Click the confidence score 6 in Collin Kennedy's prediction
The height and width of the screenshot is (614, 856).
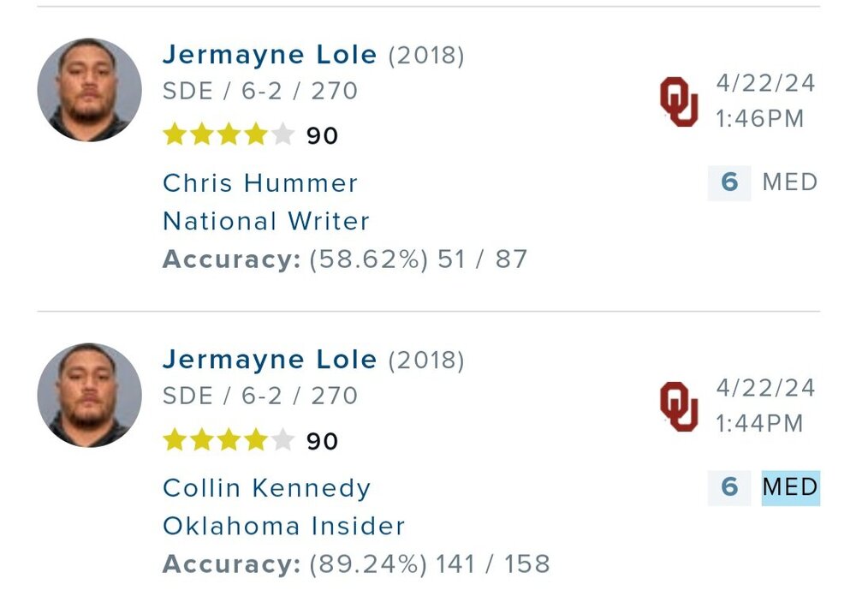point(729,487)
